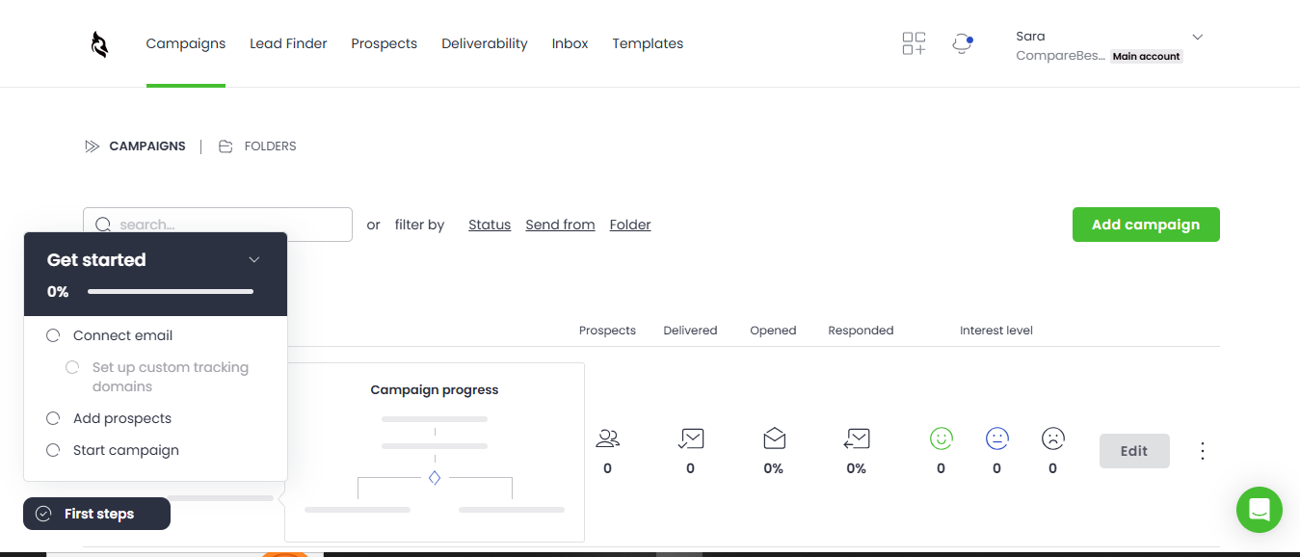Click the diamond node in campaign progress
The width and height of the screenshot is (1300, 557).
[435, 478]
